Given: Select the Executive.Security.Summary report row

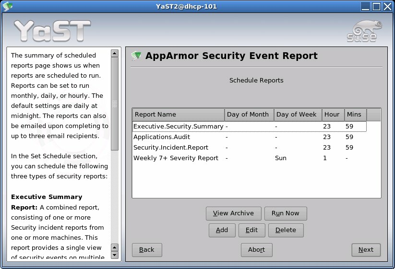Looking at the screenshot, I should (250, 126).
